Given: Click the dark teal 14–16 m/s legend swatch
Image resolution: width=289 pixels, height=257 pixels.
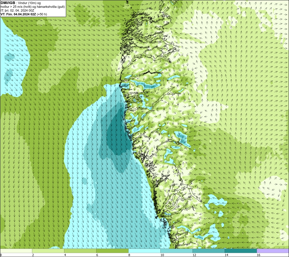Looking at the screenshot, I should (241, 251).
